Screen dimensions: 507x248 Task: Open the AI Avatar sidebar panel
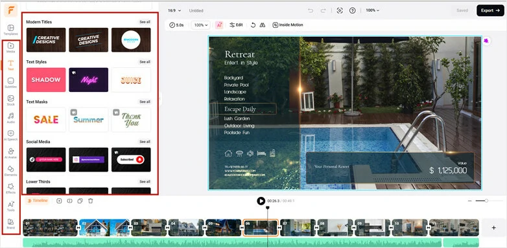click(10, 153)
